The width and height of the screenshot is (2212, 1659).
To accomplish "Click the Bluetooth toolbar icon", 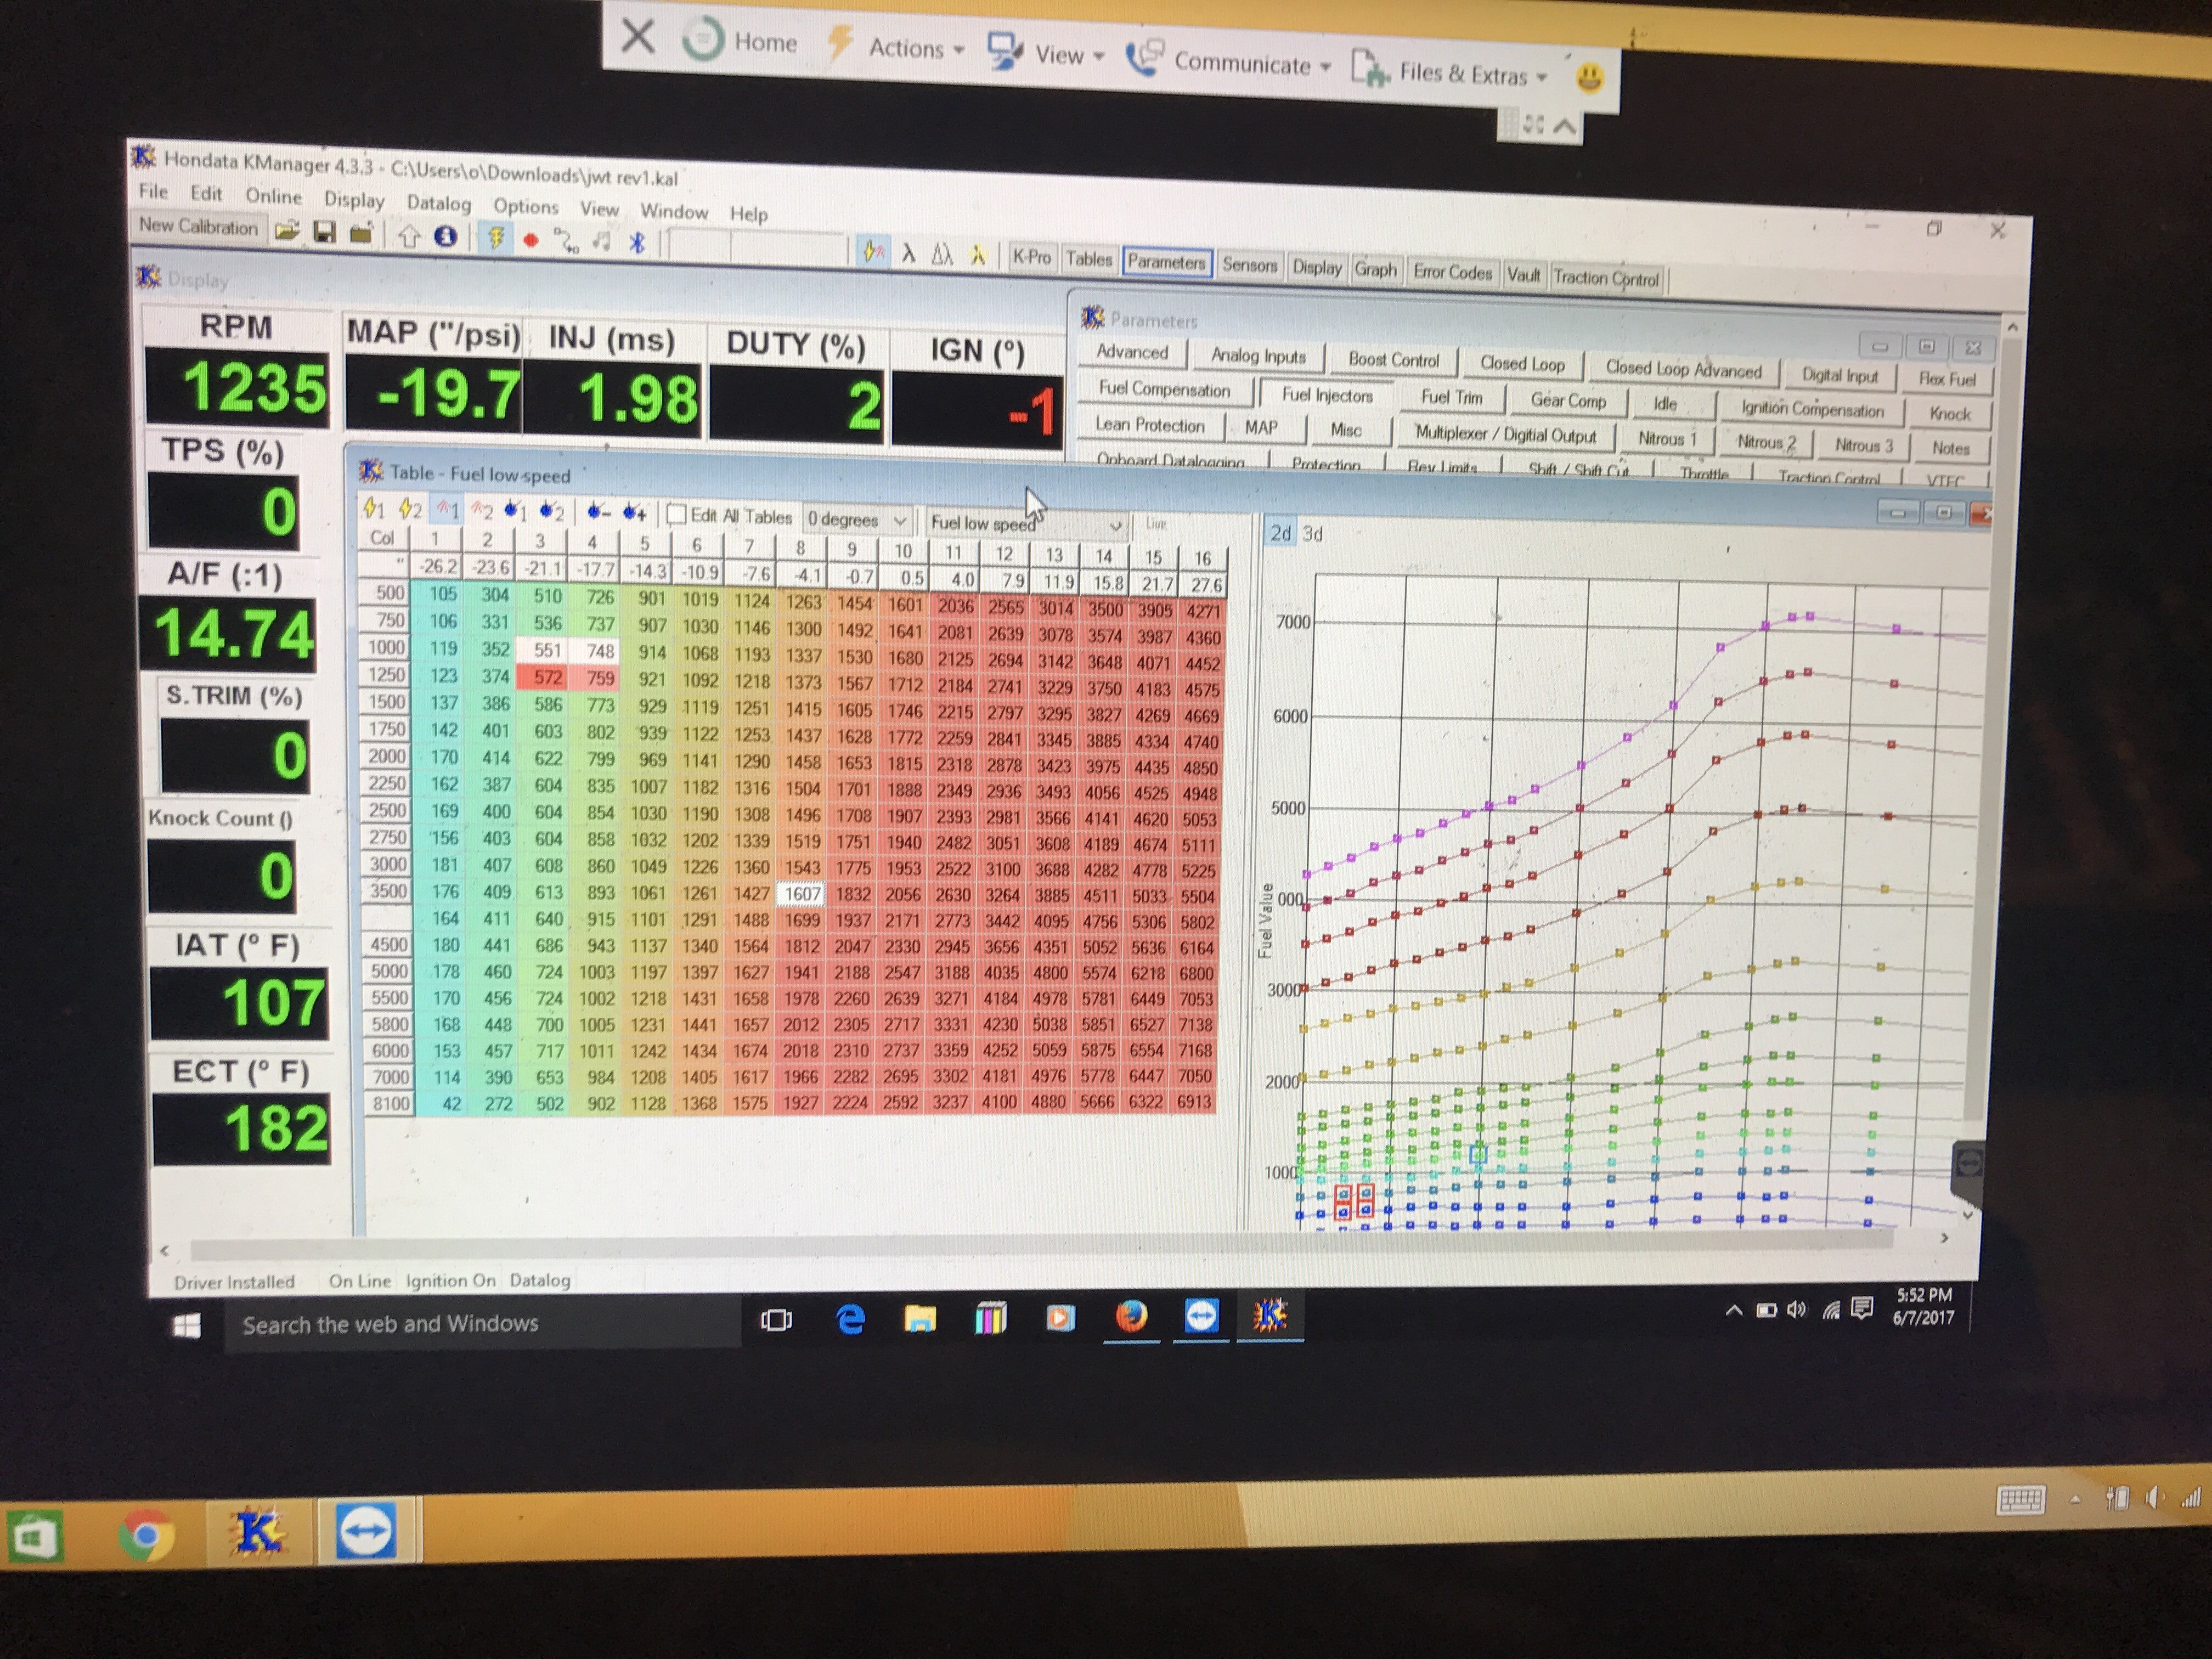I will pos(637,243).
